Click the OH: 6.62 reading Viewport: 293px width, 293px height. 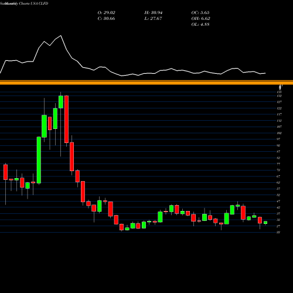200,19
